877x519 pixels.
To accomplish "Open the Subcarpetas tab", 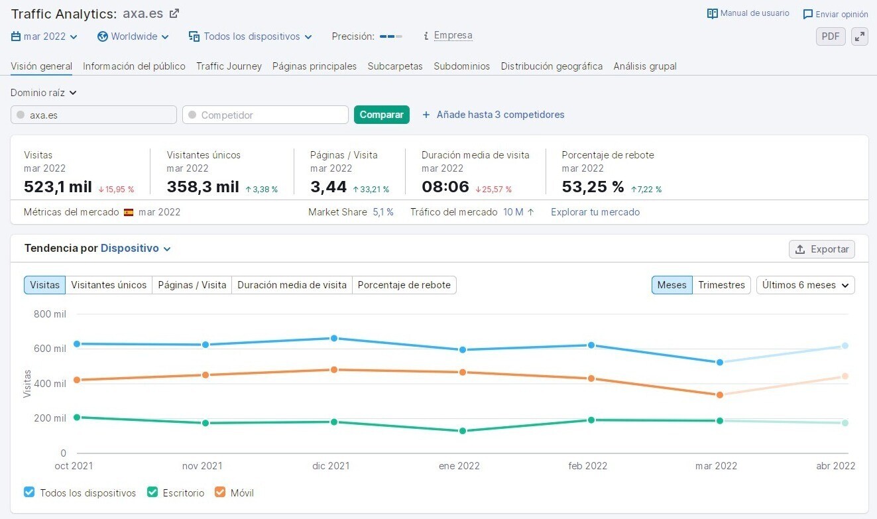I will point(395,66).
